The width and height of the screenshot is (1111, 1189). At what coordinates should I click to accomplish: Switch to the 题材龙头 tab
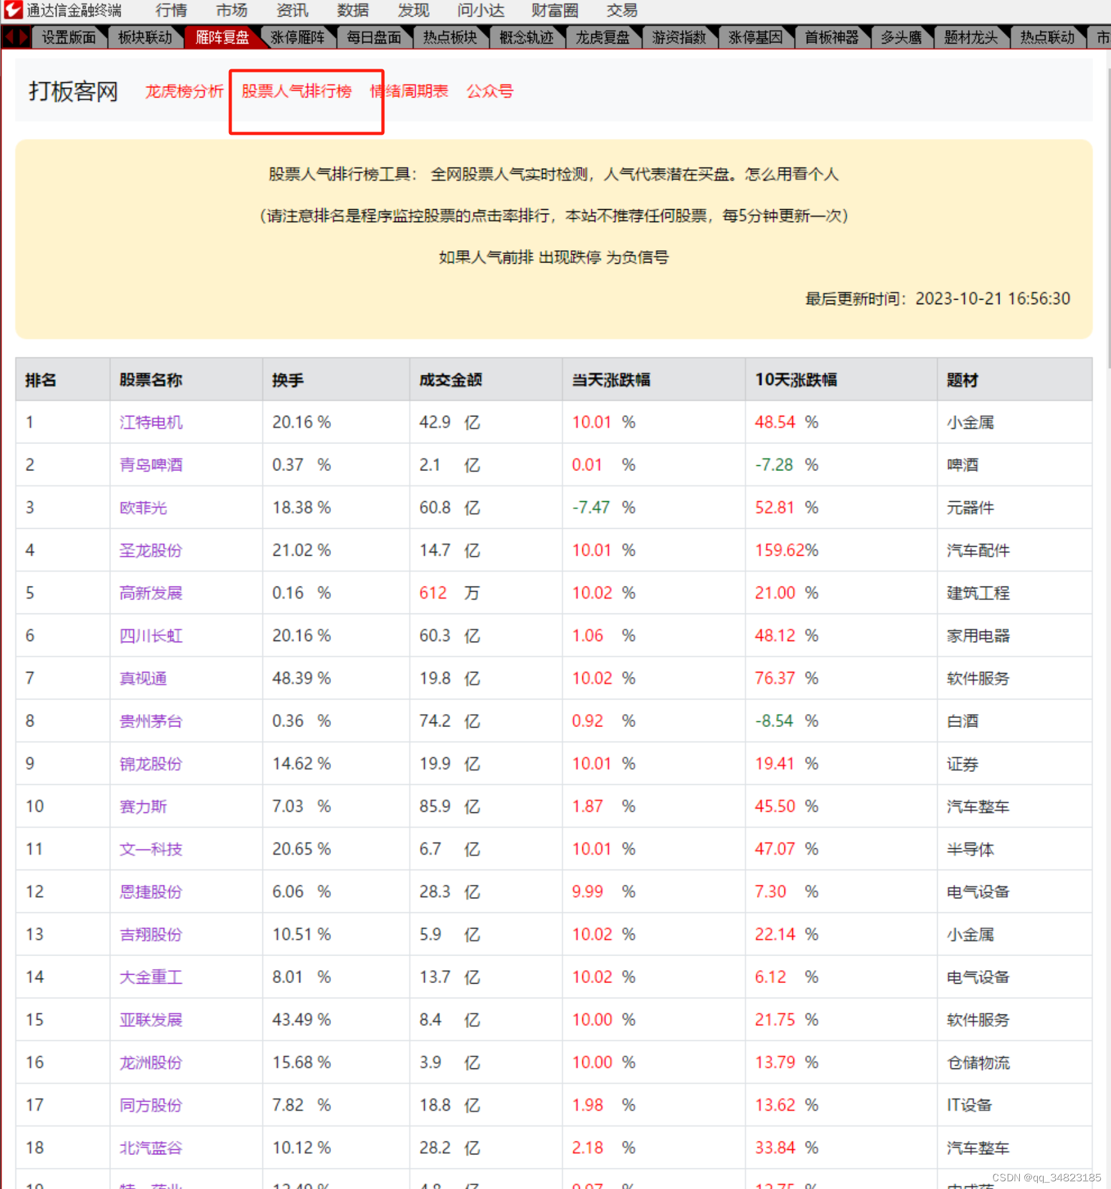tap(971, 37)
